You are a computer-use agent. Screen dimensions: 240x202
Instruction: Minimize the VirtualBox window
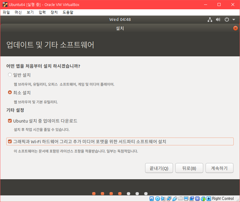click(206, 4)
